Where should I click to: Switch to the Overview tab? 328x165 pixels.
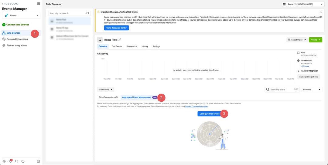pyautogui.click(x=103, y=46)
